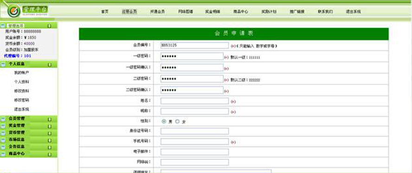Screen dimensions: 412x173
Task: Click the small icon left of 个人信息 header
Action: click(x=3, y=64)
